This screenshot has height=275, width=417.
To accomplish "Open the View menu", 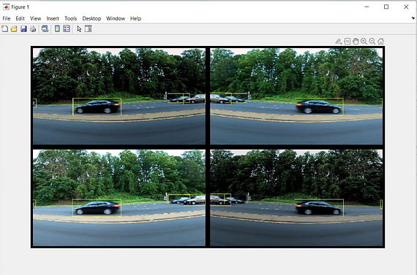I will 35,18.
